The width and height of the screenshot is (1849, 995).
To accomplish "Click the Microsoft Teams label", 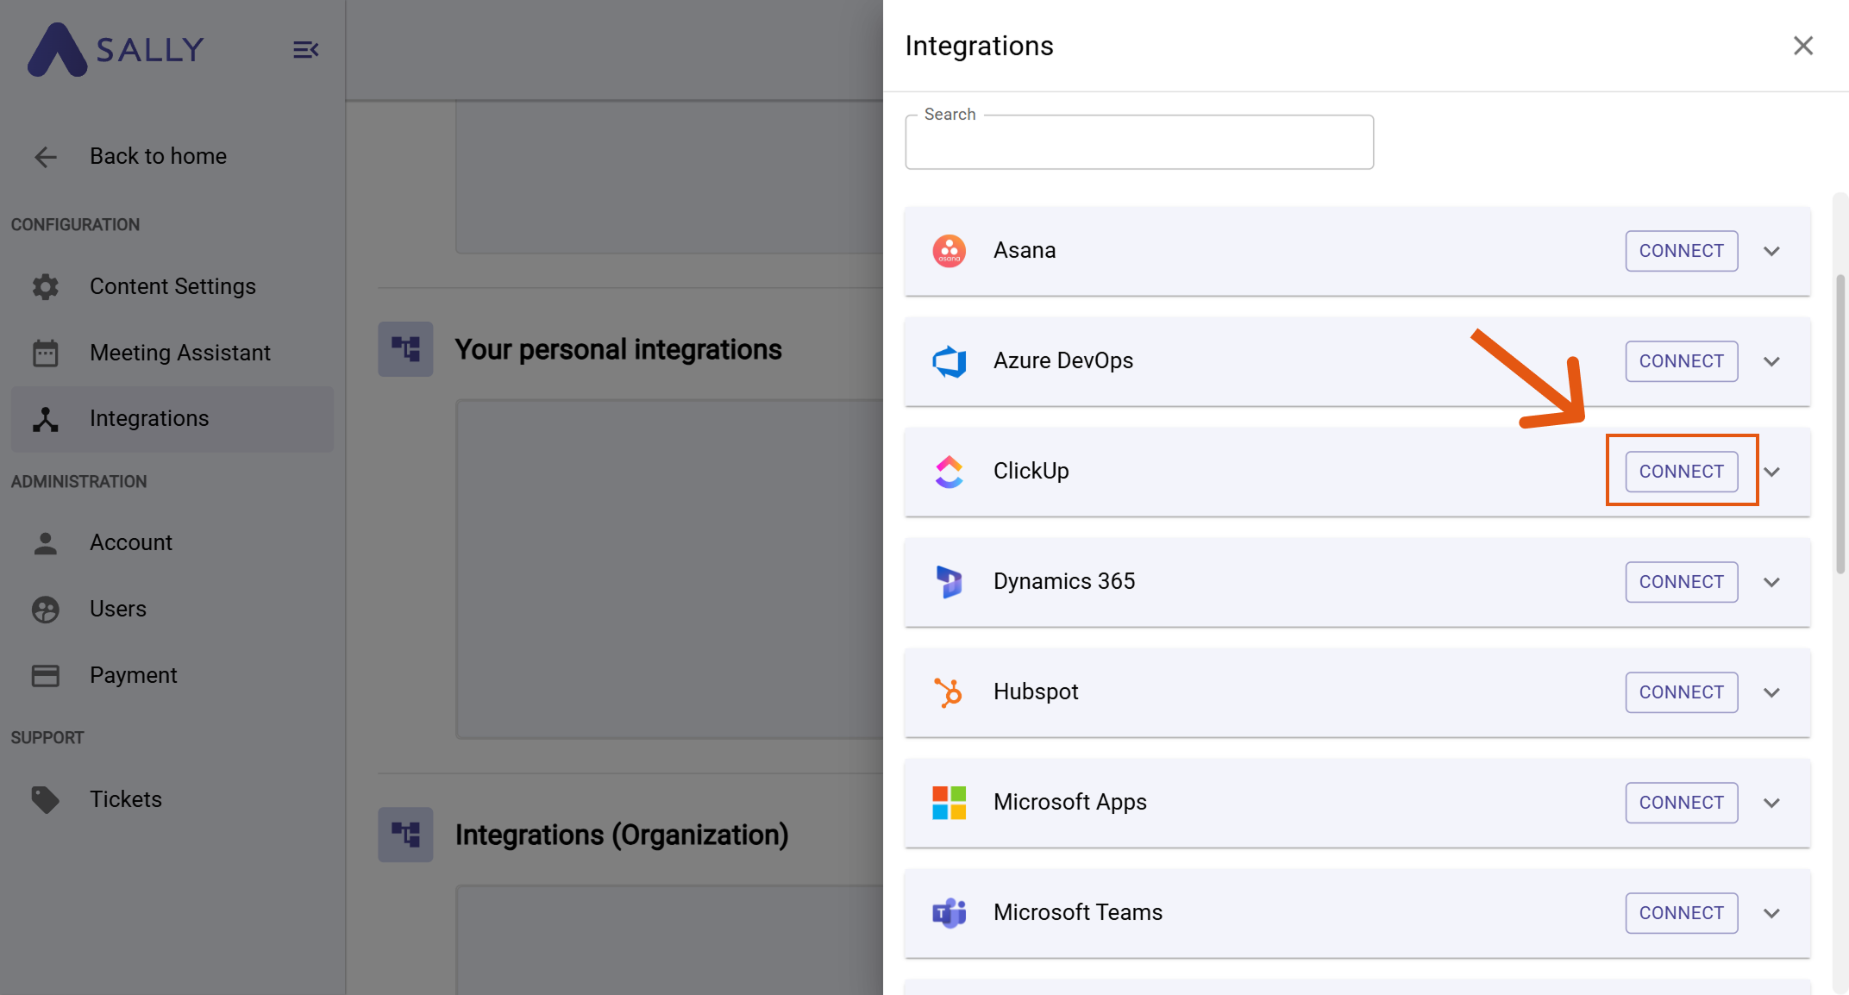I will [x=1078, y=913].
